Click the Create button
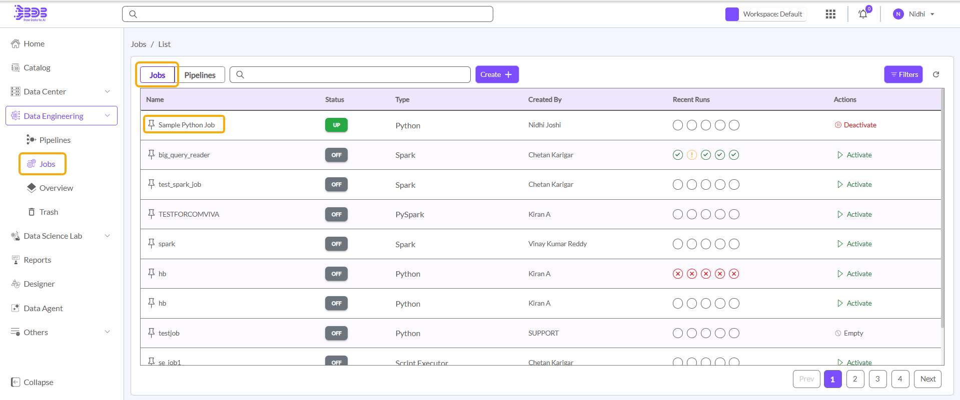Screen dimensions: 960x400 (496, 74)
